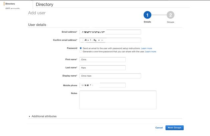Click the Next: Groups button
The image size is (210, 136).
(x=175, y=128)
